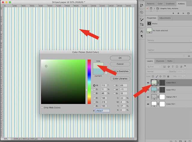Switch to the Patterns tab
The width and height of the screenshot is (192, 142).
point(151,4)
